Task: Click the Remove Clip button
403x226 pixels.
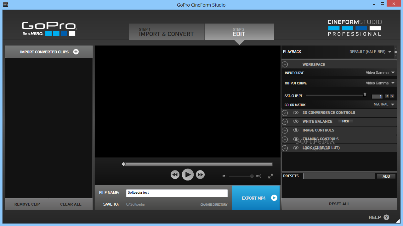Action: click(27, 204)
